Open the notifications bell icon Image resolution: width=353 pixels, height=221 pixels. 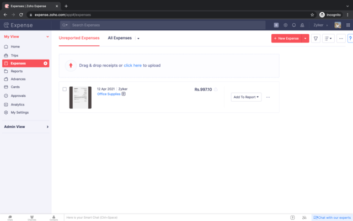coord(294,25)
